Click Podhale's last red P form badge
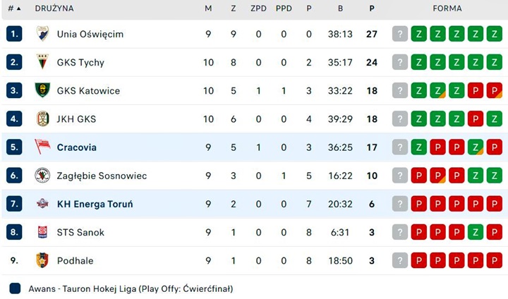Image resolution: width=508 pixels, height=299 pixels. click(x=494, y=260)
